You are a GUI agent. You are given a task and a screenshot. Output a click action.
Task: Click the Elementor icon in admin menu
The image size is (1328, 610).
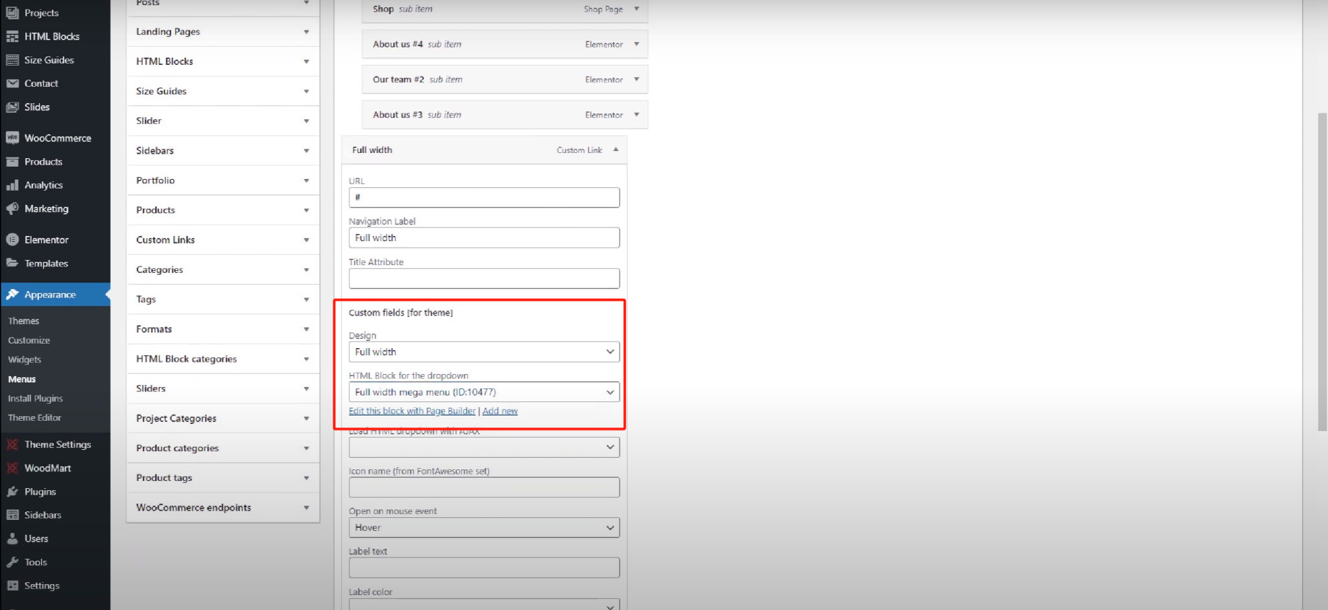12,240
